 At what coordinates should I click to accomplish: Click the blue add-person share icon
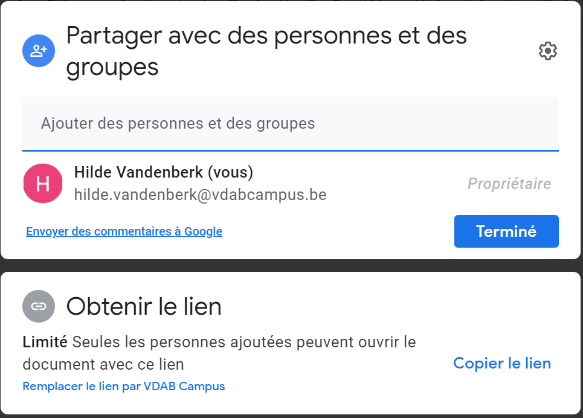(39, 51)
